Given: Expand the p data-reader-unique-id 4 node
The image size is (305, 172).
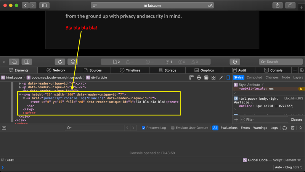Looking at the screenshot, I should (20, 83).
